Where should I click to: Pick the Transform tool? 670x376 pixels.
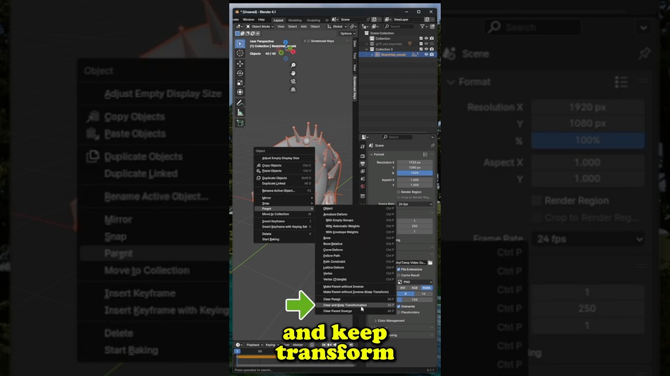240,92
